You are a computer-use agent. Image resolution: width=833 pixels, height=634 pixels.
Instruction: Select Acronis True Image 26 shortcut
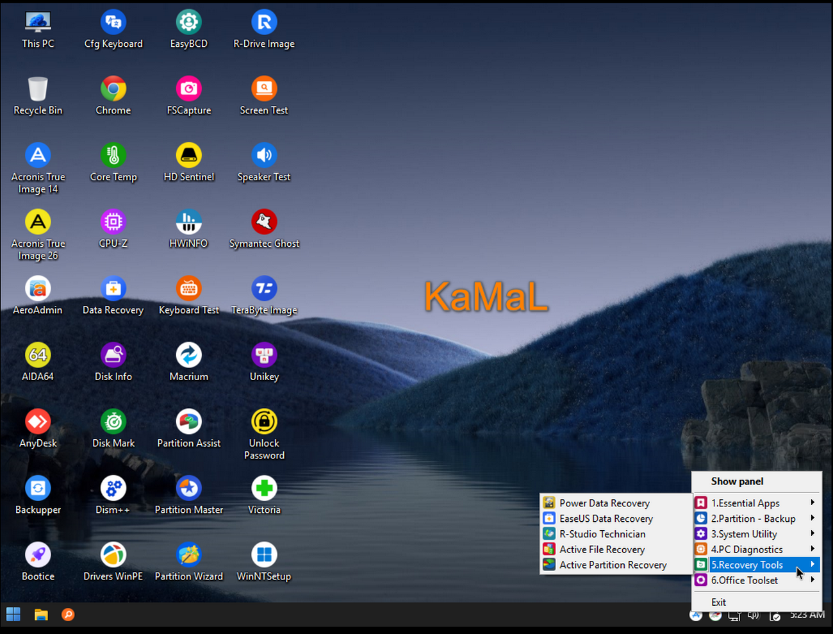point(38,236)
